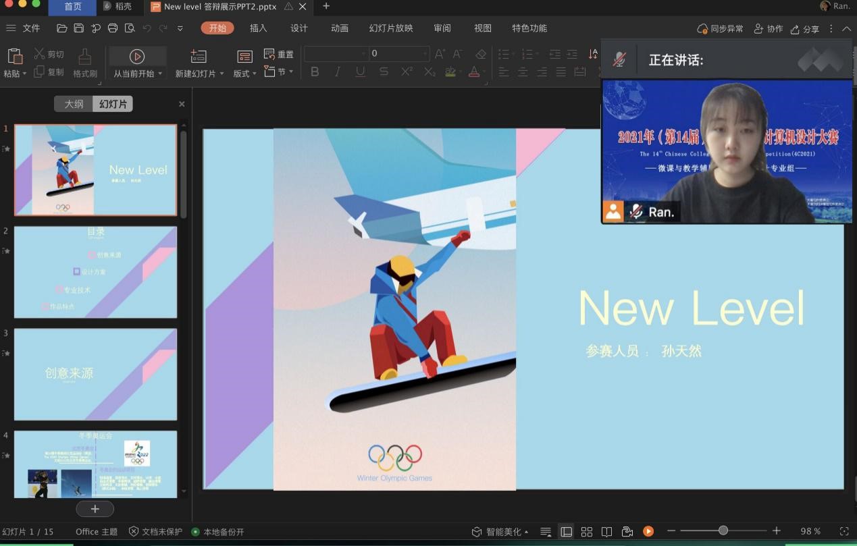Expand the 粘贴 dropdown arrow
The image size is (857, 546).
(25, 74)
